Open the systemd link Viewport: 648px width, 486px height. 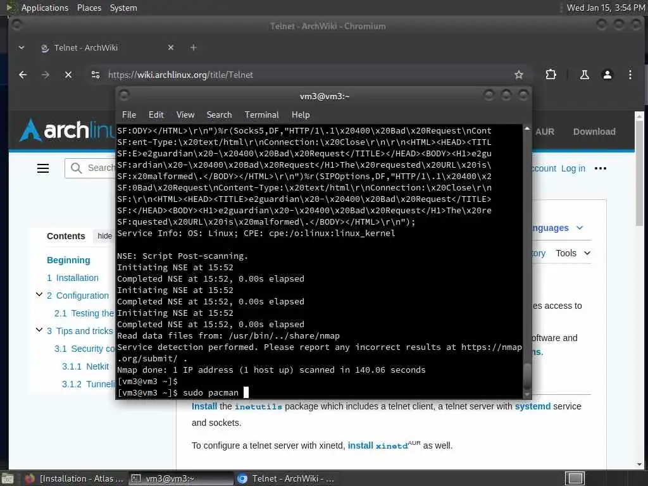(x=533, y=406)
